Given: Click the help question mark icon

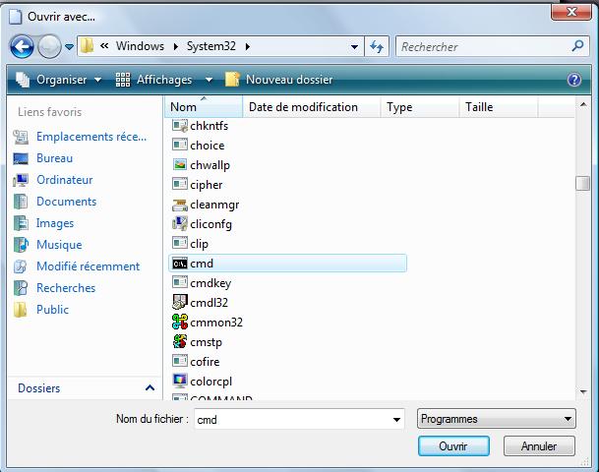Looking at the screenshot, I should [574, 80].
